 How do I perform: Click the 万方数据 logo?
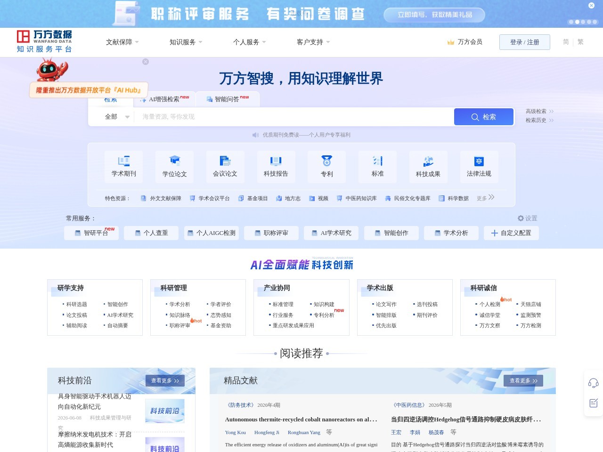44,41
